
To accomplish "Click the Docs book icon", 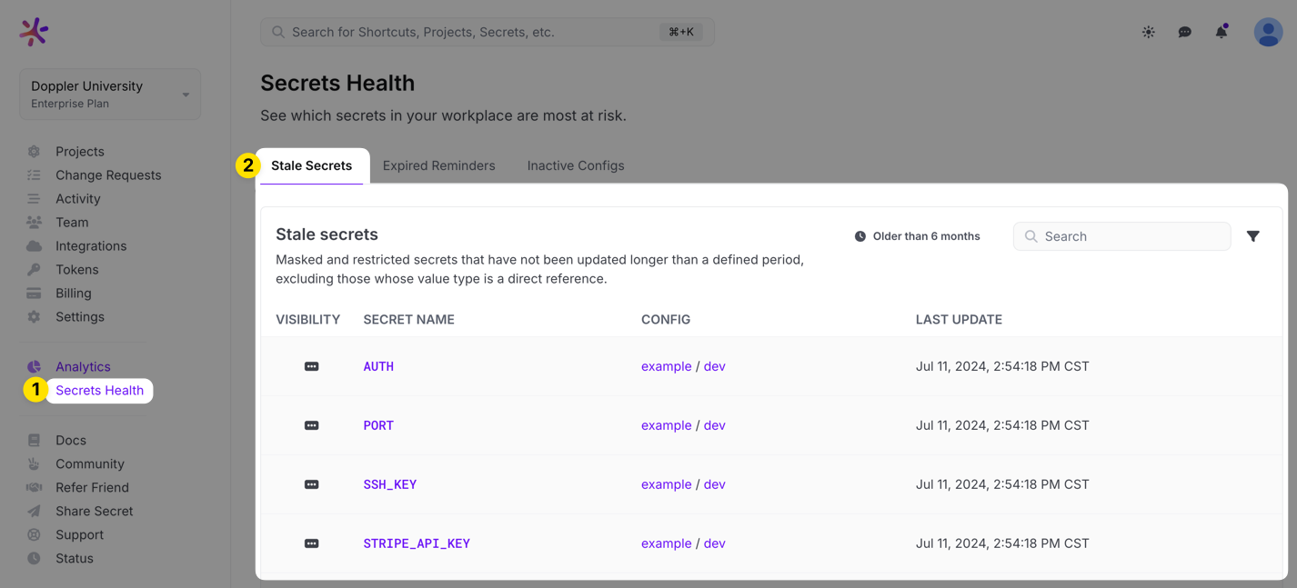I will click(34, 441).
